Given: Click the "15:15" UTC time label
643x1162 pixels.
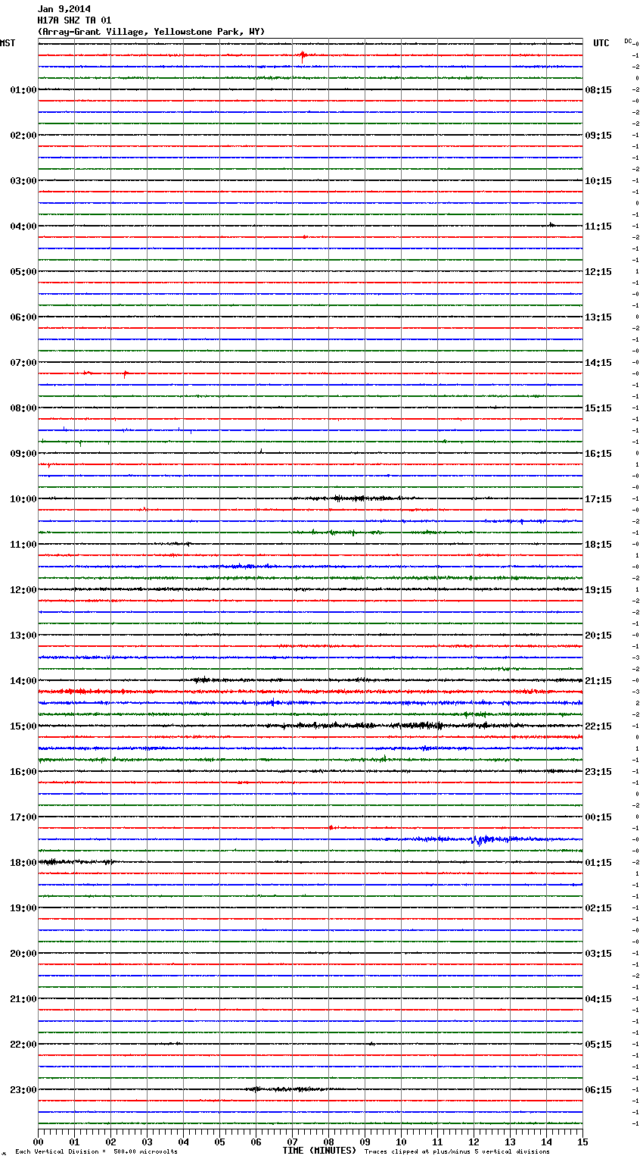Looking at the screenshot, I should pos(598,408).
